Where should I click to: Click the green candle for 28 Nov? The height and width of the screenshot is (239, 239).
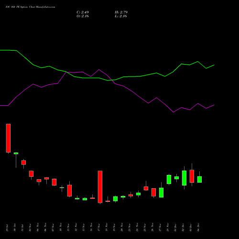click(169, 179)
